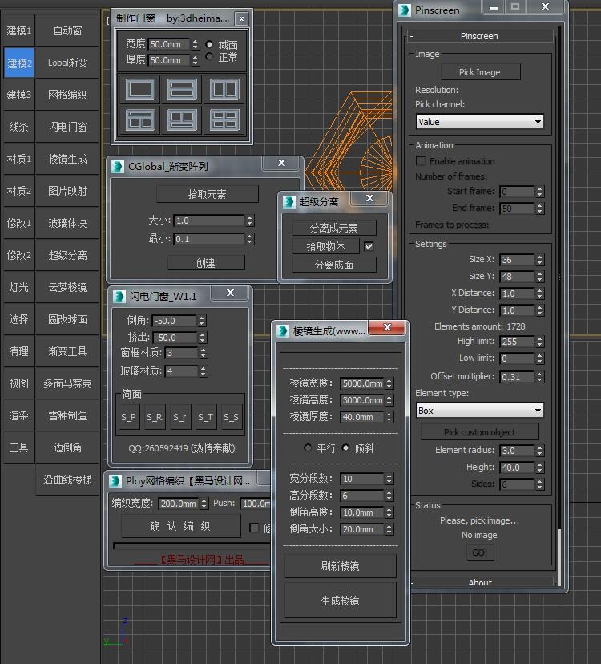Open the Element type Box dropdown
This screenshot has height=664, width=601.
click(480, 411)
